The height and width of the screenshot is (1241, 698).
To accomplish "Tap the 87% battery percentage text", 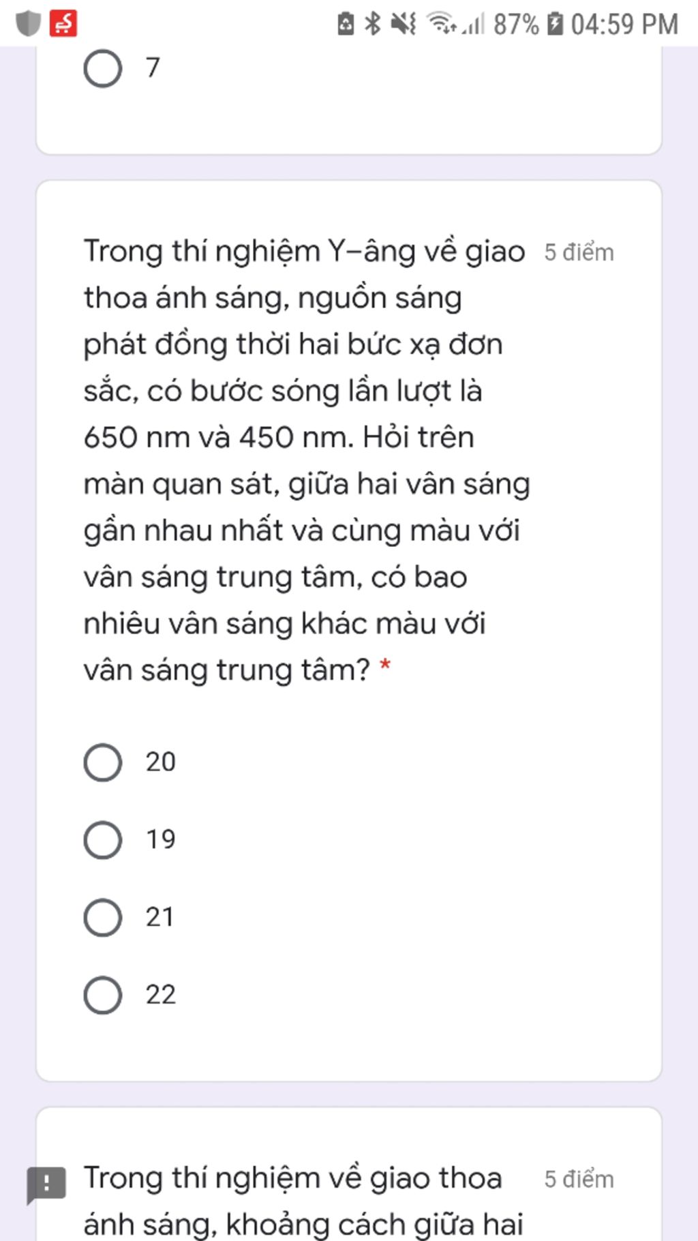I will [x=516, y=25].
